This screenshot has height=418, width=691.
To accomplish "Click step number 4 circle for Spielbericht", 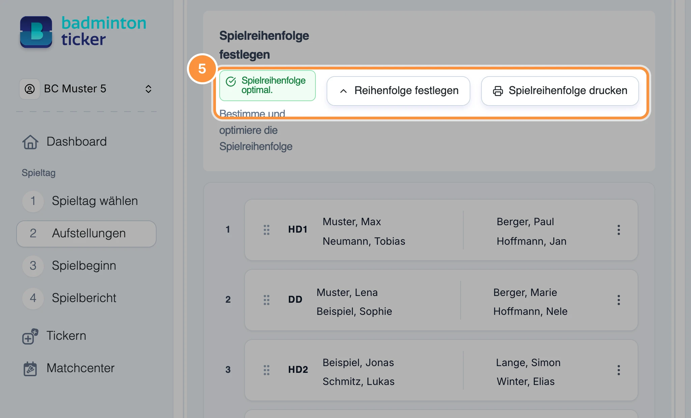I will click(33, 298).
